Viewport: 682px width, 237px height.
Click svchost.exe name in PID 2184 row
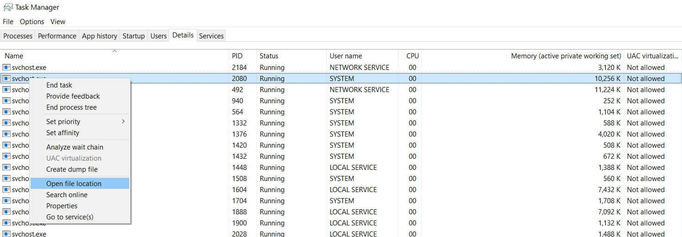pos(29,68)
